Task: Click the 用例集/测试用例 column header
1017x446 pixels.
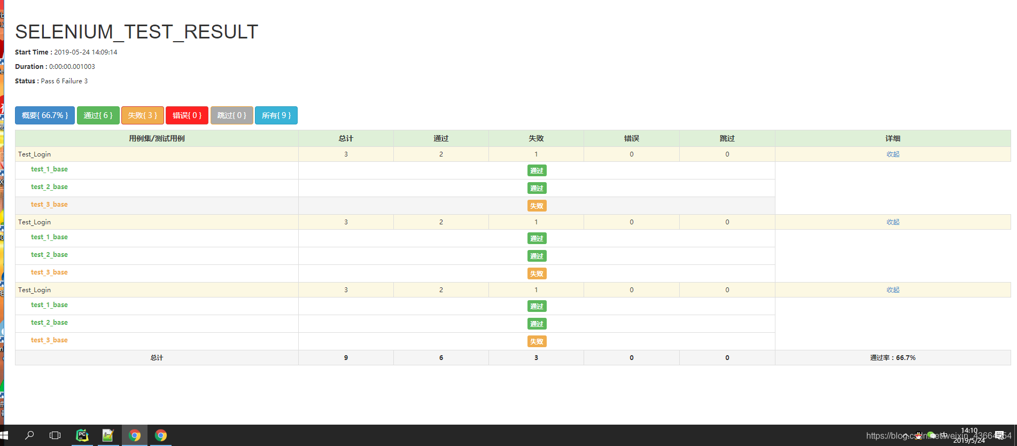Action: (157, 138)
